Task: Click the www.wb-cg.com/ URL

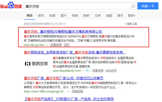Action: click(34, 45)
